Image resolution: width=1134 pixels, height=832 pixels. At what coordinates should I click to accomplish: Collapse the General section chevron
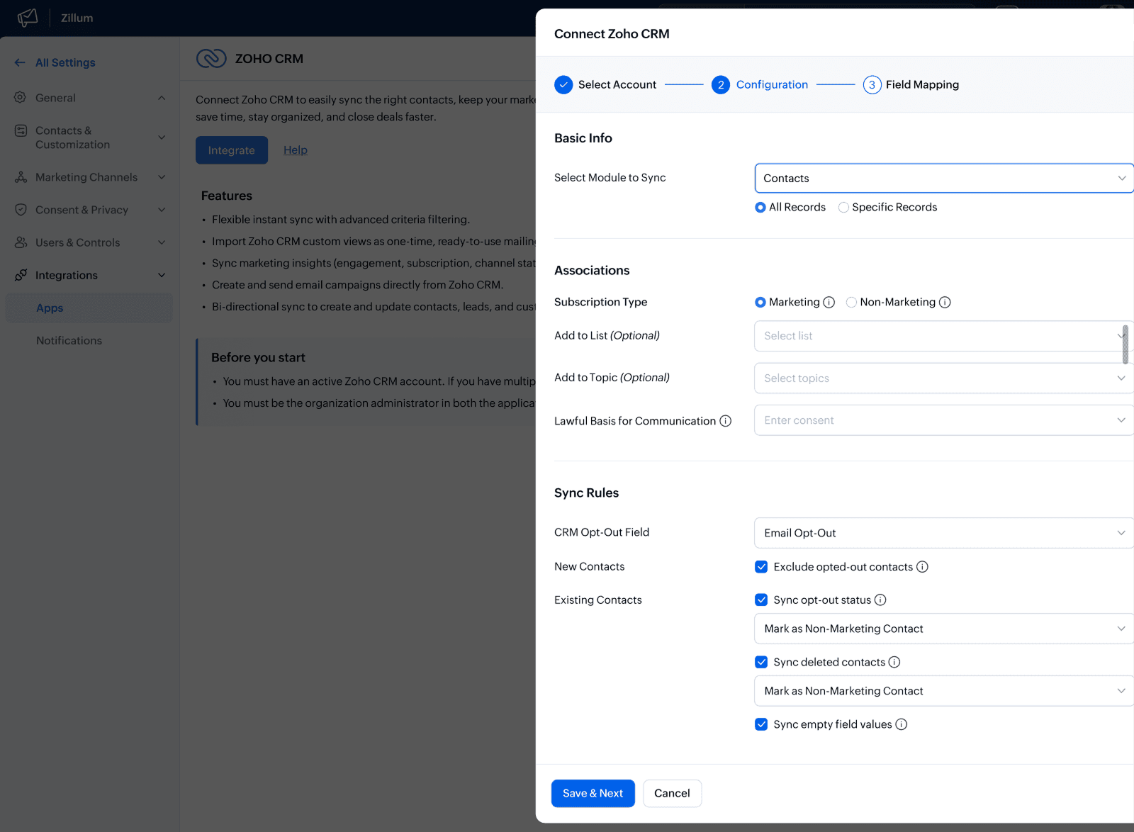(162, 98)
